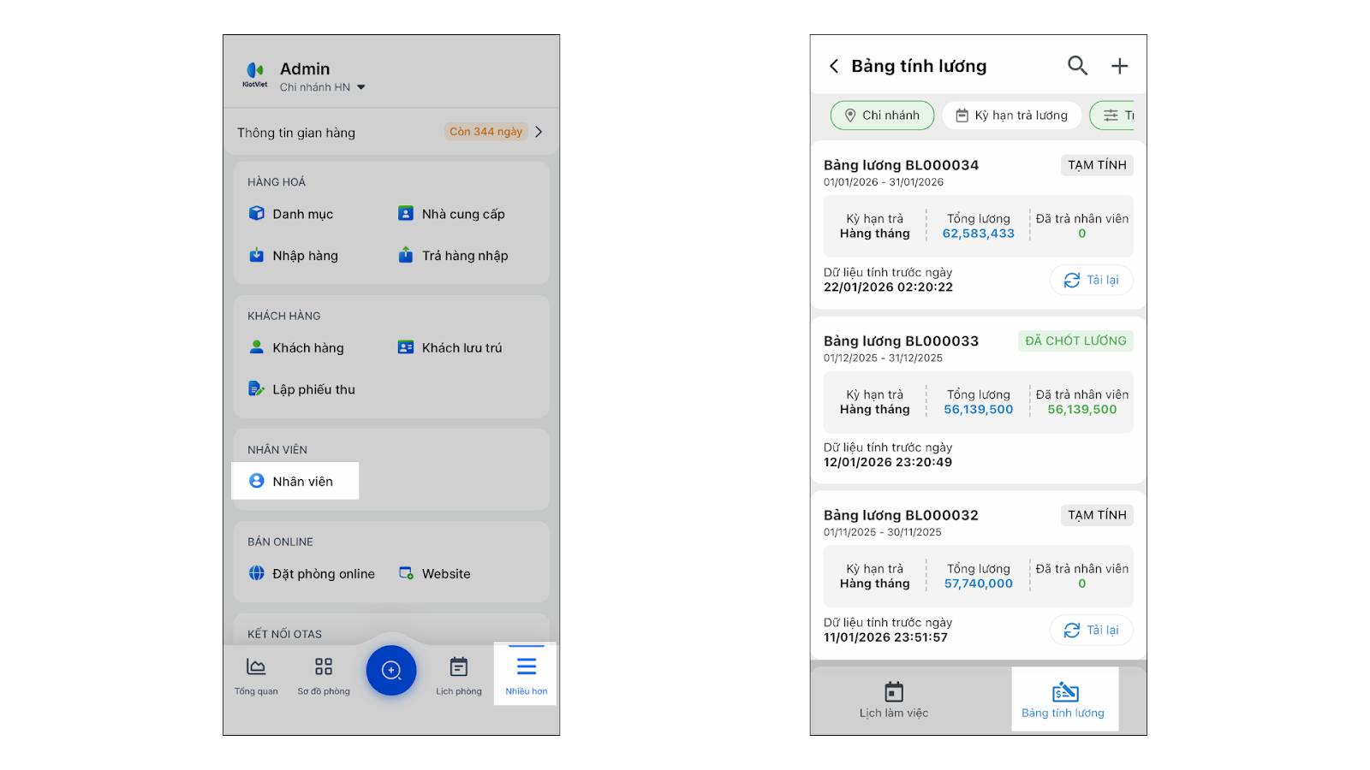Select the Chi nhánh filter chip
Screen dimensions: 1370x770
882,115
